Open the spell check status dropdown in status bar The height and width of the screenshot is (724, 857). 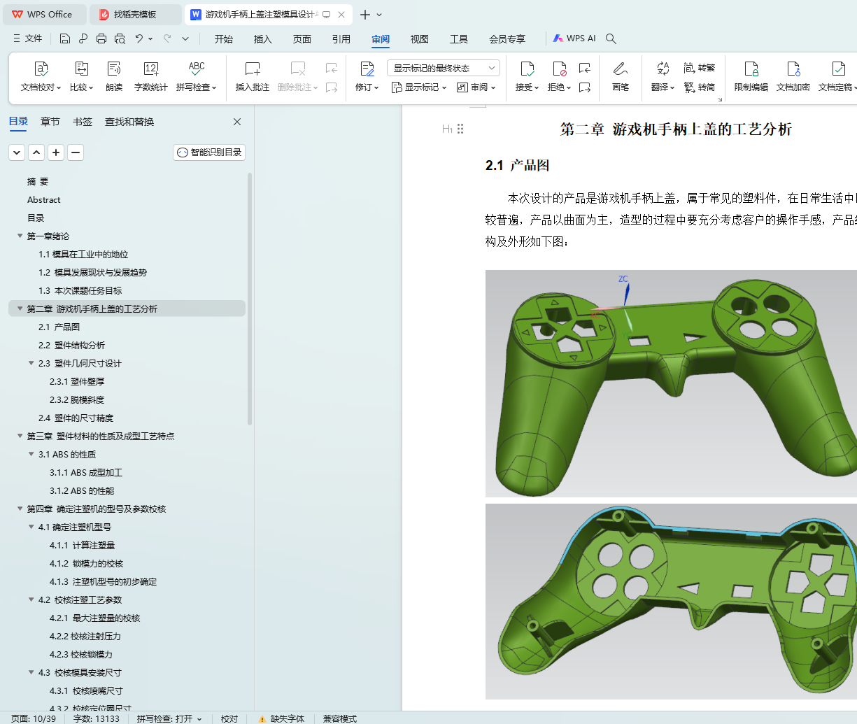199,718
